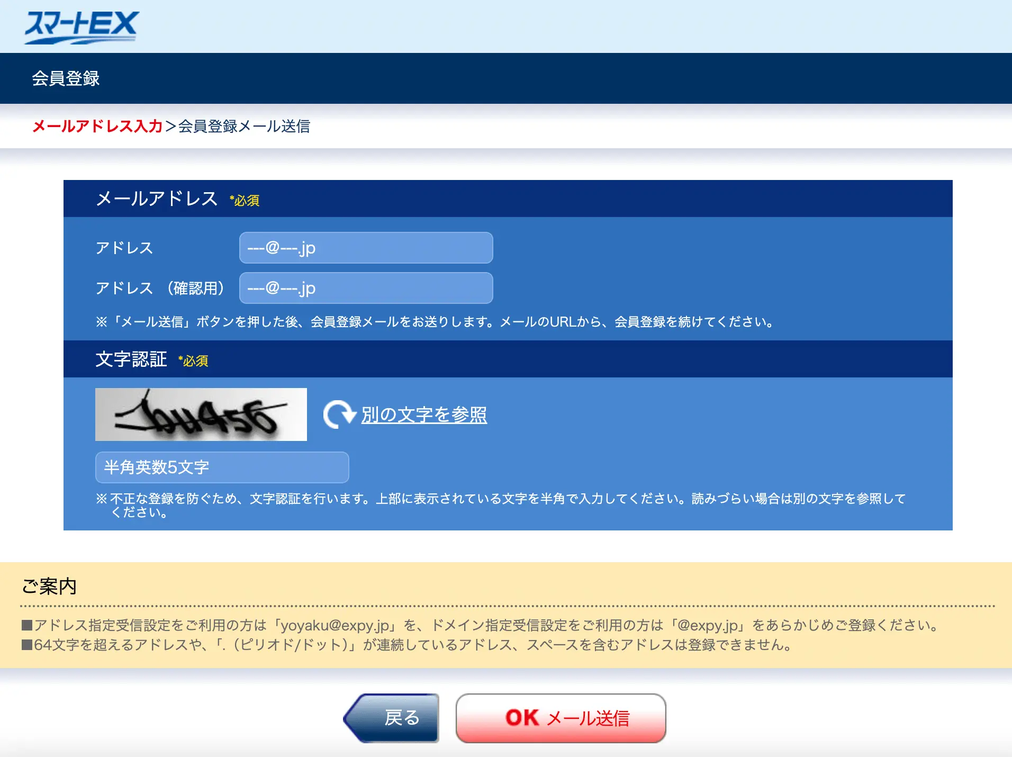Image resolution: width=1012 pixels, height=757 pixels.
Task: Click the スマートEX logo
Action: (x=82, y=27)
